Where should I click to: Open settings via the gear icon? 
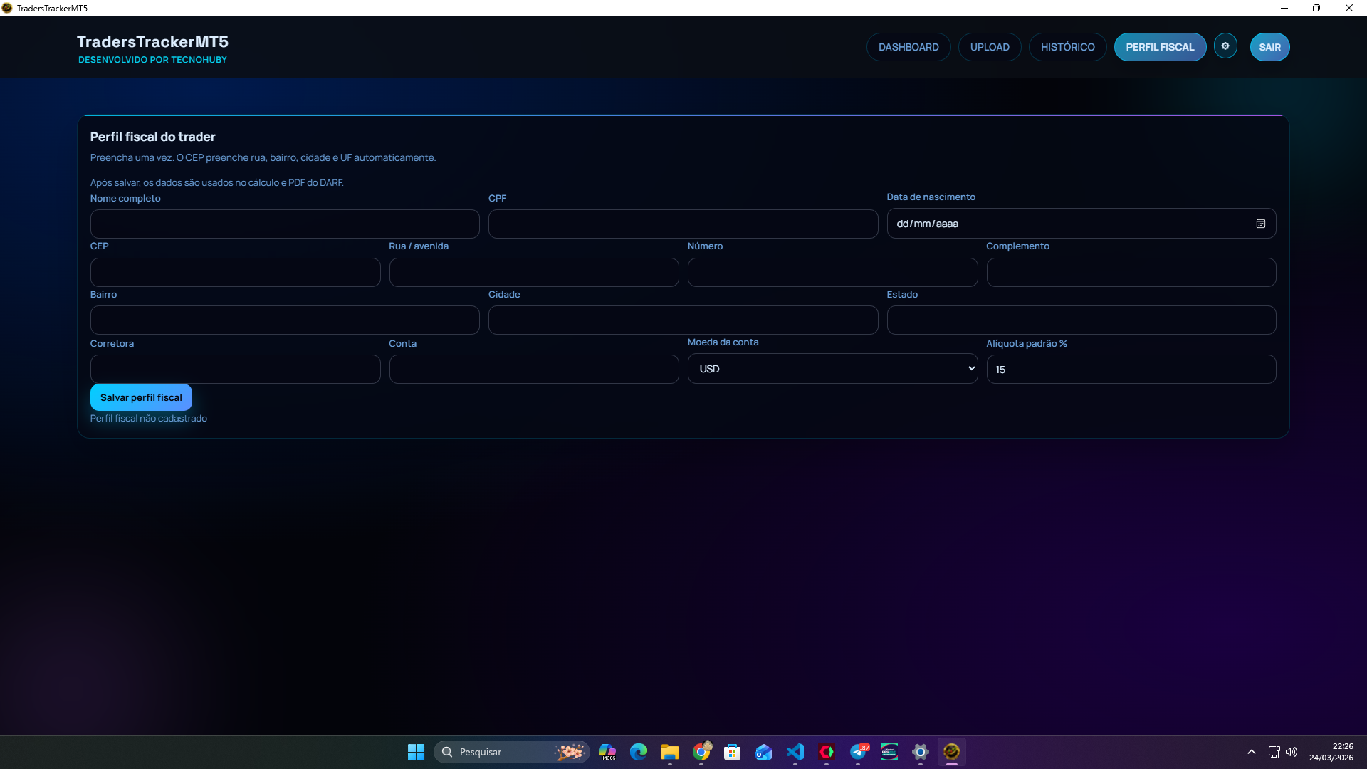[1225, 46]
